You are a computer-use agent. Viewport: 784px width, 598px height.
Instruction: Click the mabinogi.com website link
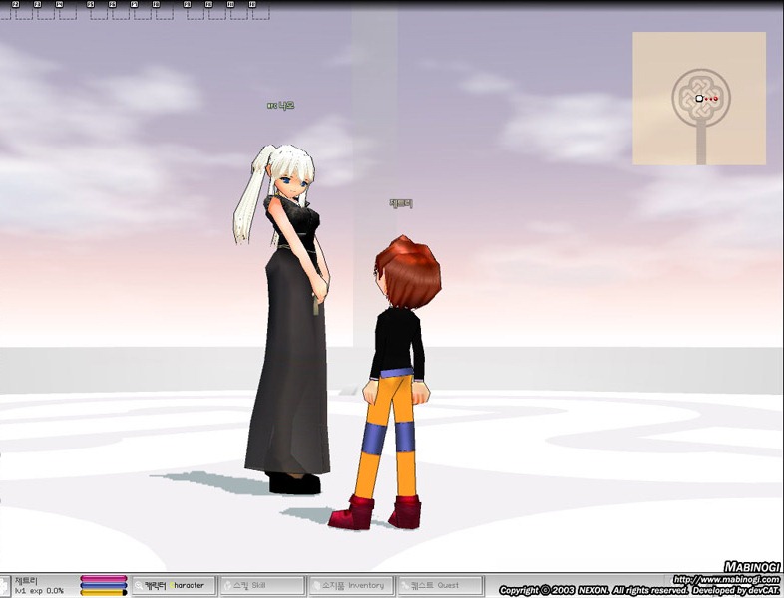pyautogui.click(x=726, y=579)
